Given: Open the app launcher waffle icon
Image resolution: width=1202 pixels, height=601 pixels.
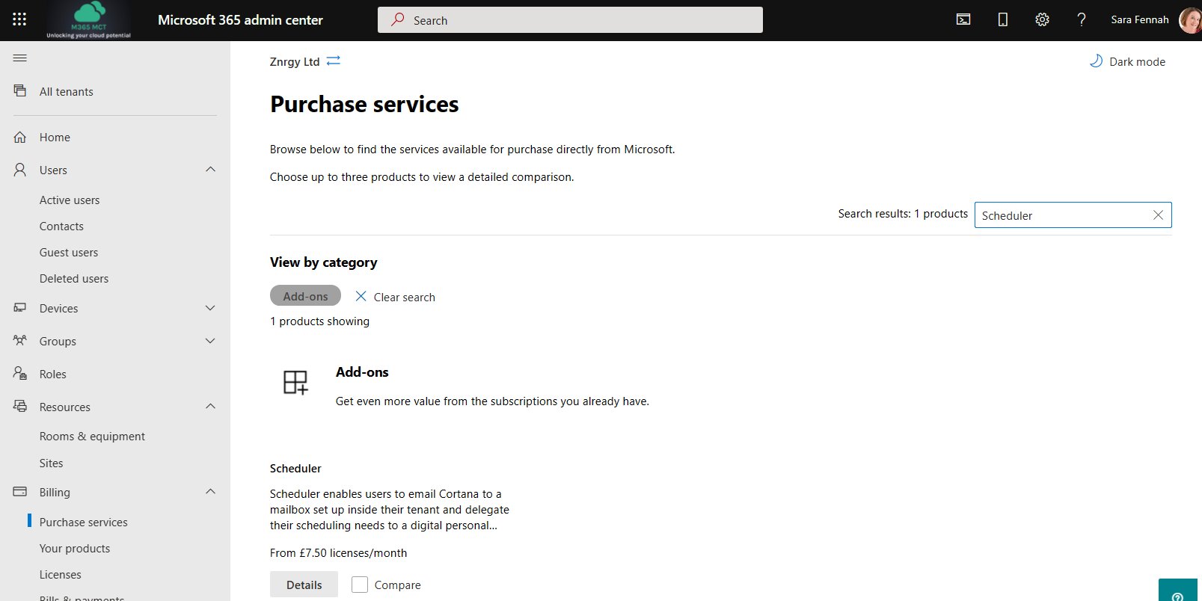Looking at the screenshot, I should tap(19, 19).
